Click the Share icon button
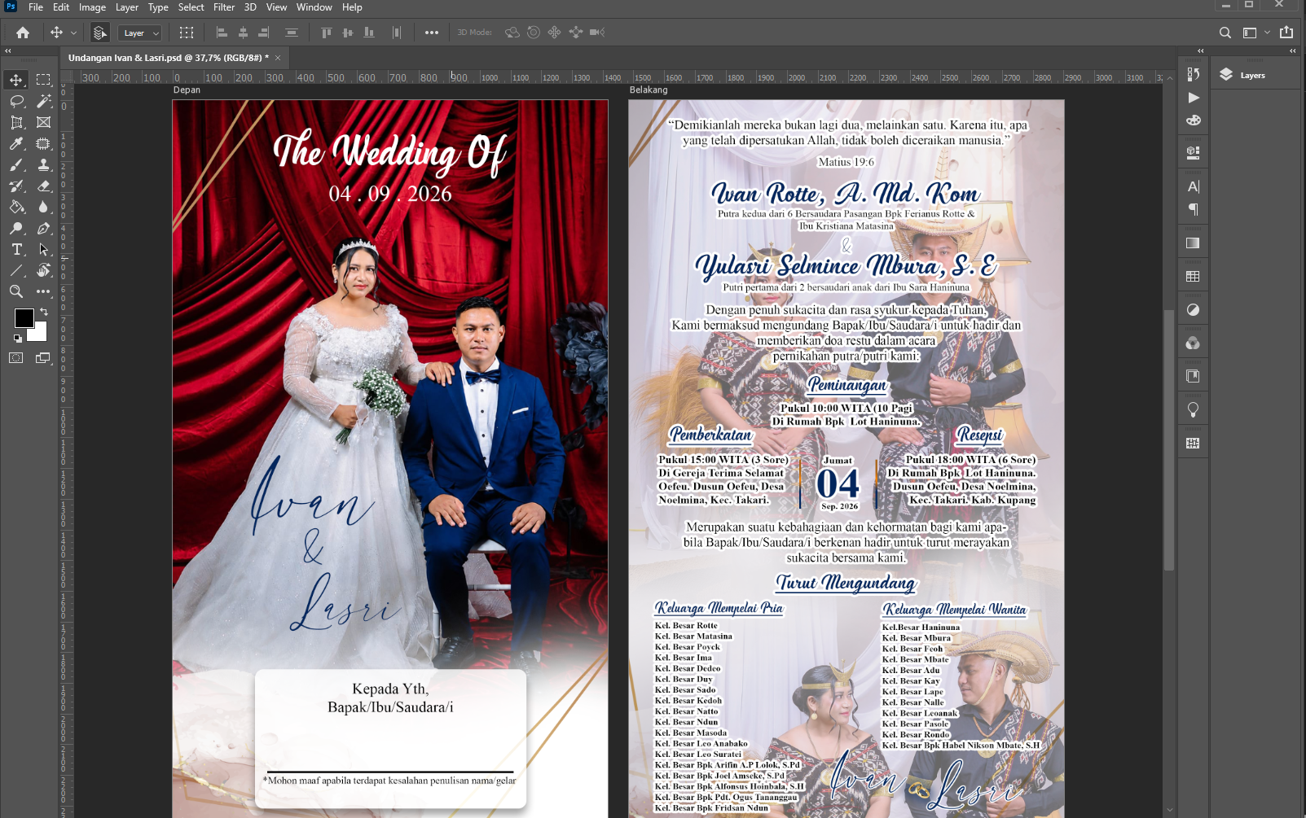The width and height of the screenshot is (1306, 818). tap(1286, 33)
